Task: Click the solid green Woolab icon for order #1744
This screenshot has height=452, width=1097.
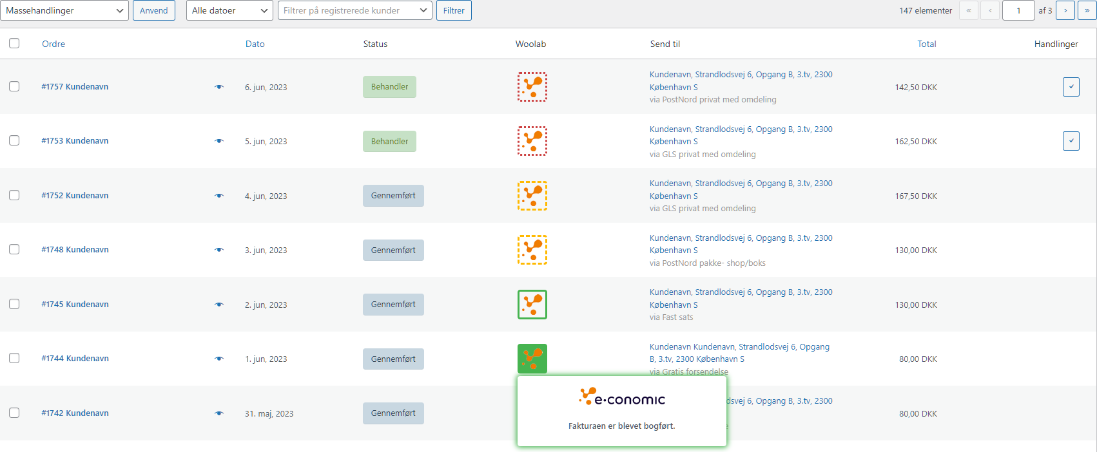Action: [x=532, y=359]
